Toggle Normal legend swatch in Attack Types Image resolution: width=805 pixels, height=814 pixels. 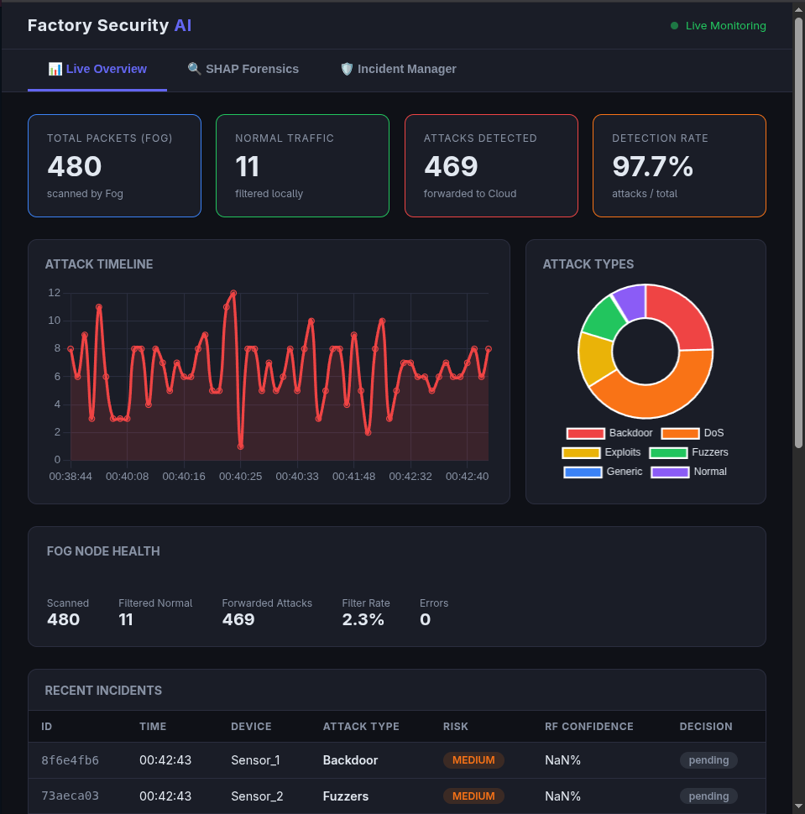pos(670,472)
